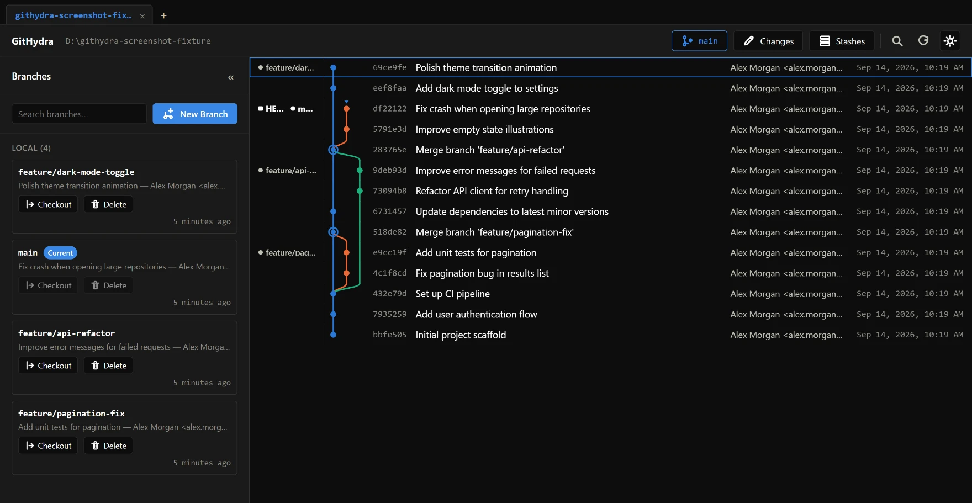Checkout feature/dark-mode-toggle branch

[x=49, y=204]
